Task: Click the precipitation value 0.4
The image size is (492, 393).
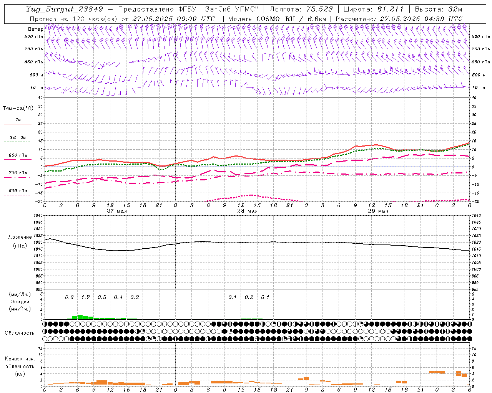Action: pyautogui.click(x=118, y=297)
